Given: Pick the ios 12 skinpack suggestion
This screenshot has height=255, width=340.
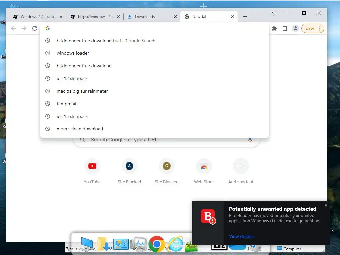Looking at the screenshot, I should (x=154, y=78).
